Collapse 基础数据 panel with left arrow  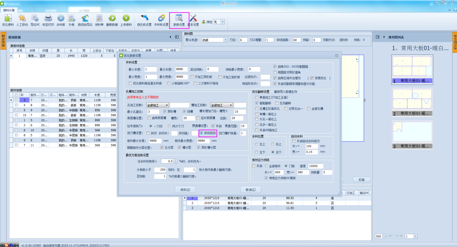pyautogui.click(x=170, y=37)
